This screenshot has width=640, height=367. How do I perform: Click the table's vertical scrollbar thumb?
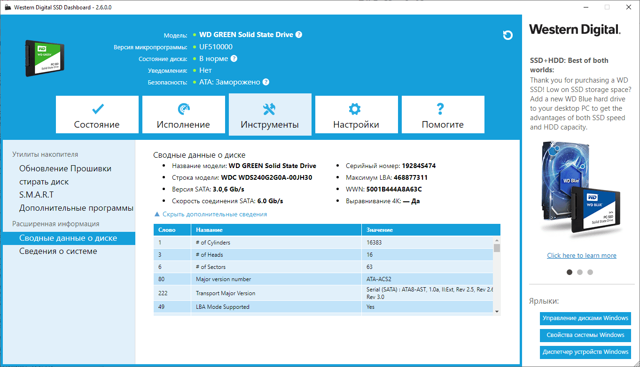point(497,248)
